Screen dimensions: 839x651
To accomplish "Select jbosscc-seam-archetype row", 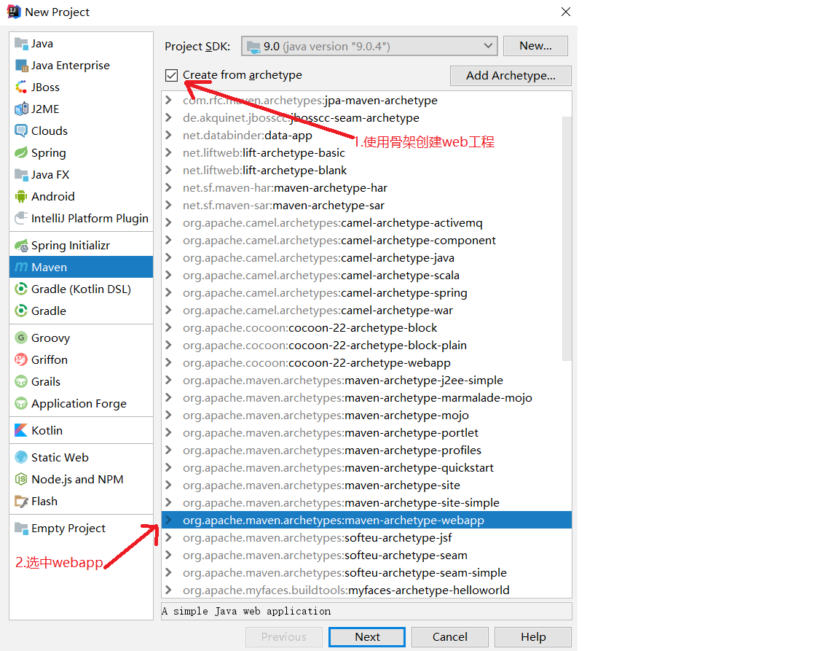I will 366,118.
